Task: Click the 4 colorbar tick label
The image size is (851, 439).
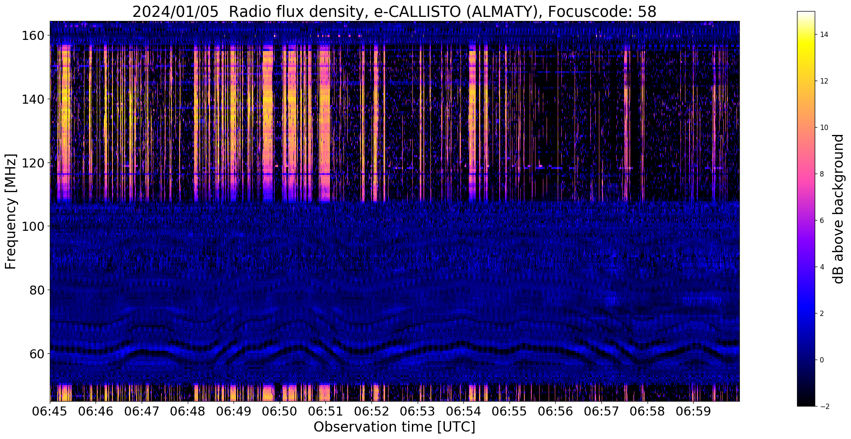Action: coord(822,267)
